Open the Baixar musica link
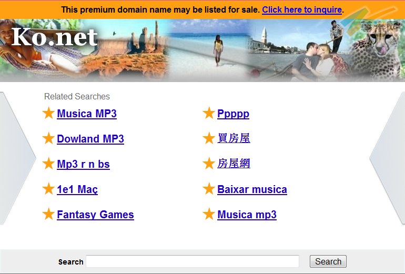Image resolution: width=405 pixels, height=274 pixels. point(252,189)
